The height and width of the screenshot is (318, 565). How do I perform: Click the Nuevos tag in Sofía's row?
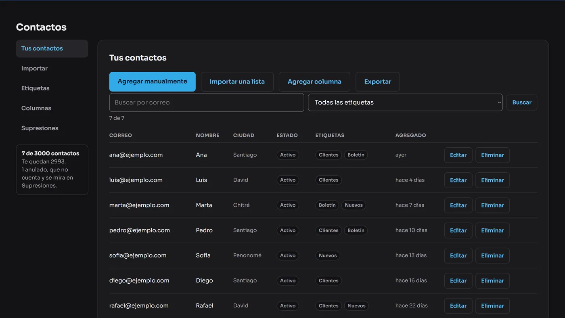point(328,255)
